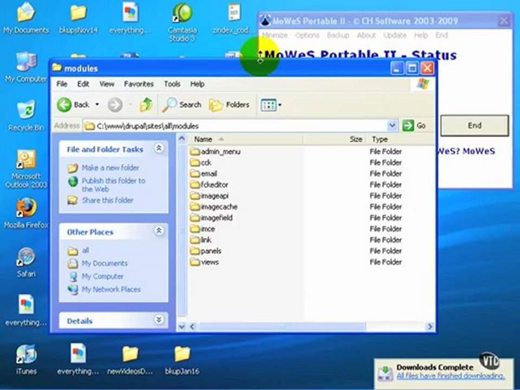Screen dimensions: 520x390
Task: Open My Documents from Other Places
Action: point(105,263)
